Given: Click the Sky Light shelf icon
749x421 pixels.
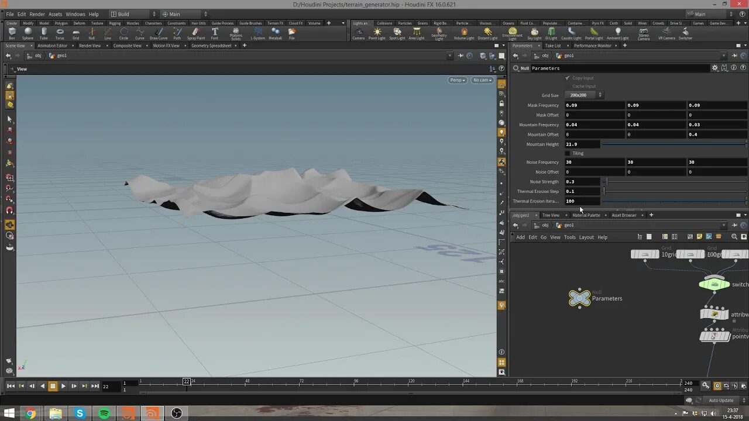Looking at the screenshot, I should [x=534, y=33].
